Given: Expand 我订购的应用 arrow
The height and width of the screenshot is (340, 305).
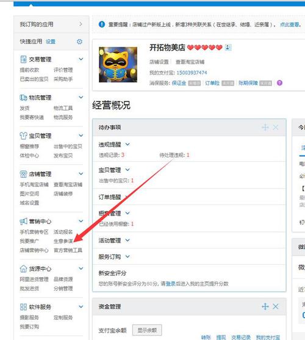Looking at the screenshot, I should click(81, 24).
